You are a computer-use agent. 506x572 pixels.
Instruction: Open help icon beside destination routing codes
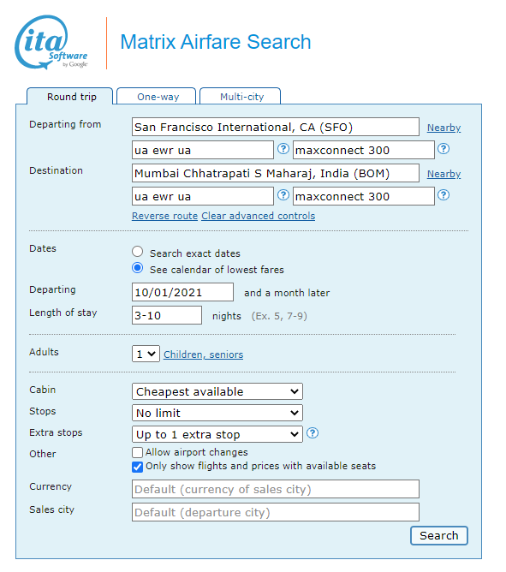(x=283, y=195)
